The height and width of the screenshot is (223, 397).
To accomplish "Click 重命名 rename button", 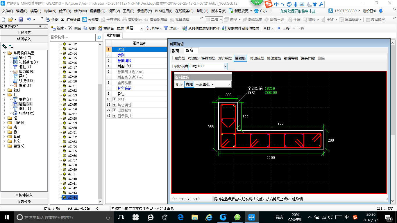I will pos(106,28).
